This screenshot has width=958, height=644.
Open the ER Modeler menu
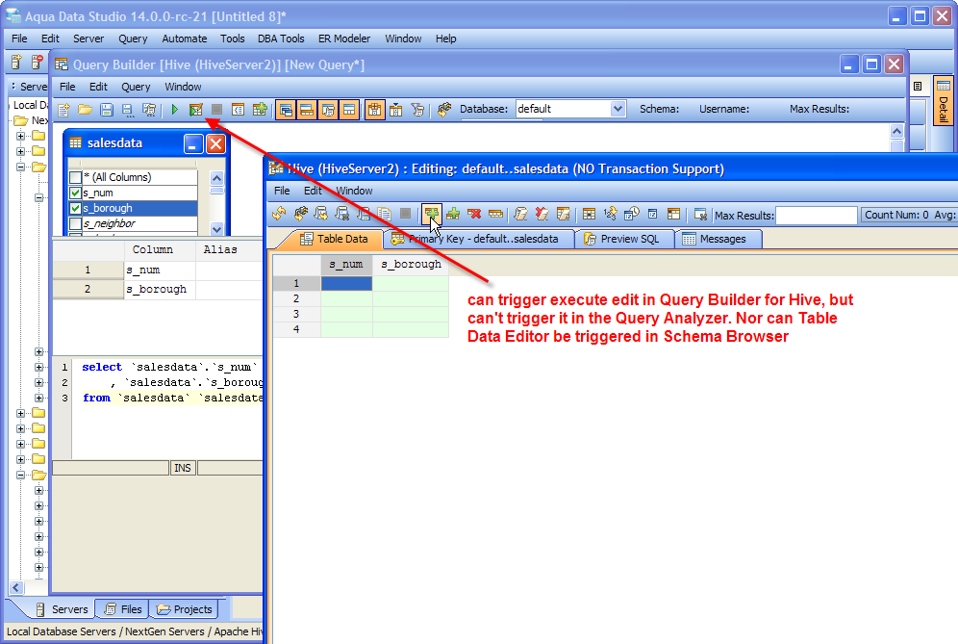(x=344, y=39)
